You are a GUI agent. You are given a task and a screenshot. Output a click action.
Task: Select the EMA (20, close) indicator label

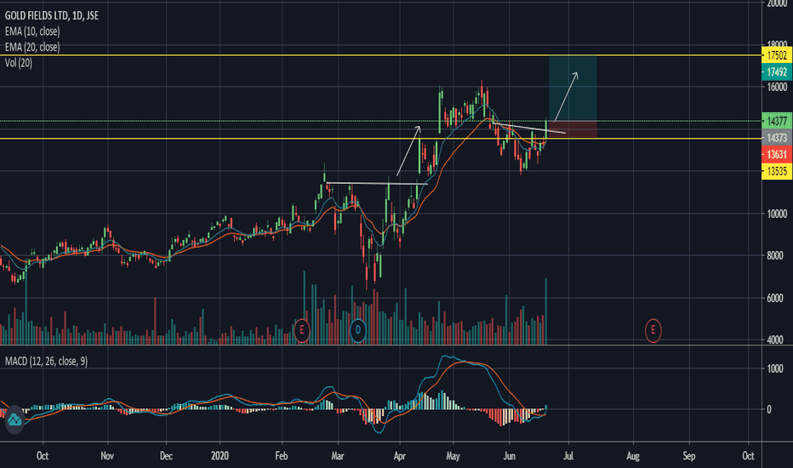point(32,47)
